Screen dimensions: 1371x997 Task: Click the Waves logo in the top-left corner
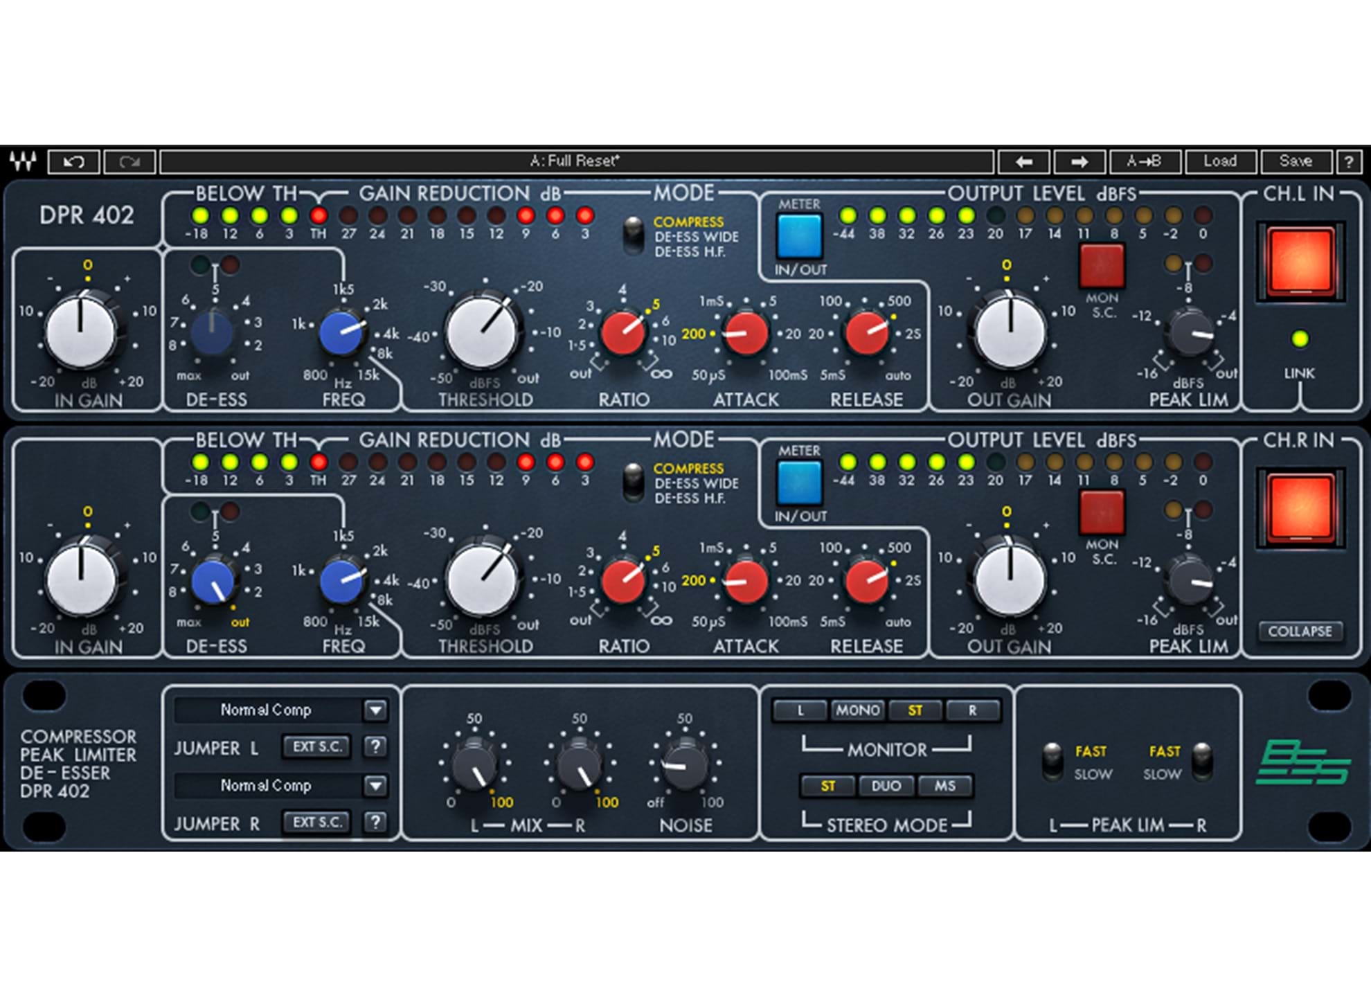coord(23,161)
